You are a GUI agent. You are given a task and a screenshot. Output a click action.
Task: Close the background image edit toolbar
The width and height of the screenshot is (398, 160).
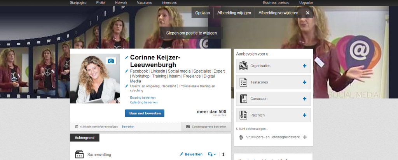(307, 13)
